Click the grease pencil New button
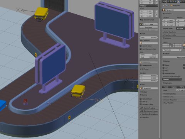Screen dimensions: 185x139 (150, 24)
